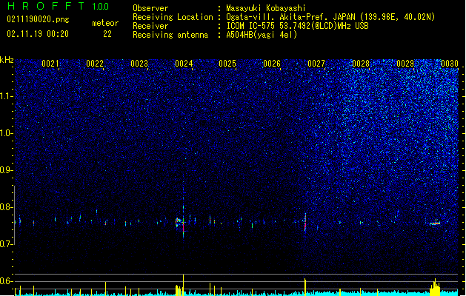The width and height of the screenshot is (466, 296).
Task: Click the 0022 time marker
Action: (x=95, y=64)
